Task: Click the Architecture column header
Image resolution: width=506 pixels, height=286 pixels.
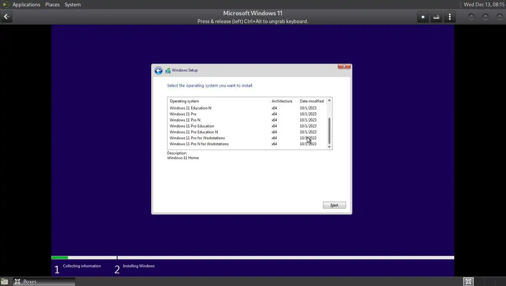Action: tap(284, 101)
